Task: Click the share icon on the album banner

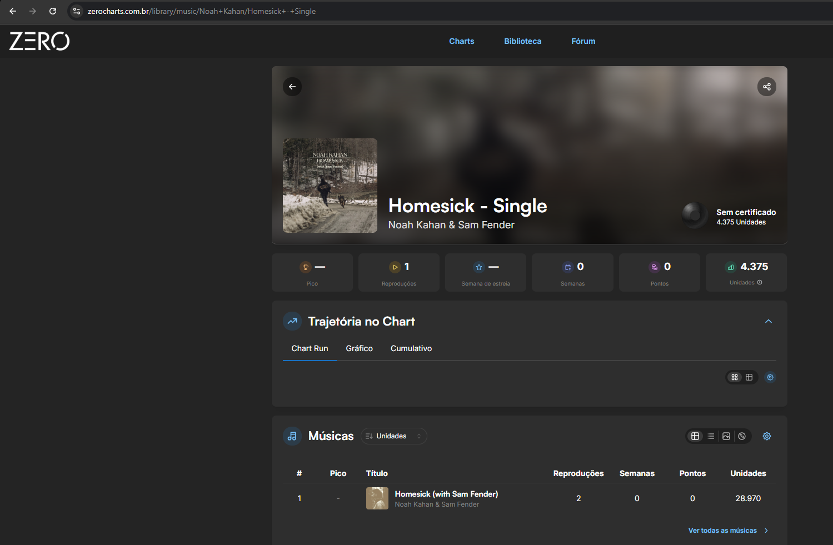Action: point(767,87)
